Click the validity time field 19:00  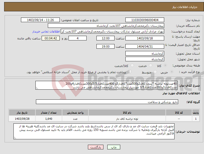(105, 46)
